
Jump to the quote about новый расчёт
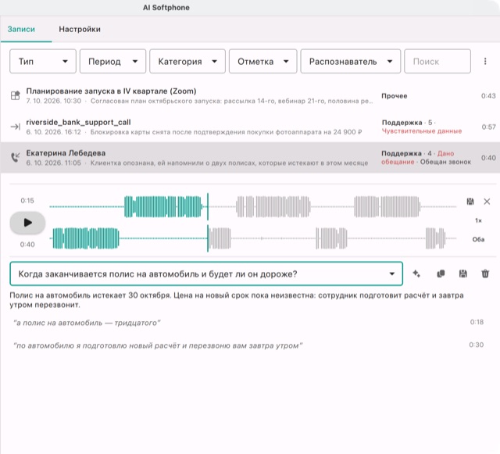158,345
